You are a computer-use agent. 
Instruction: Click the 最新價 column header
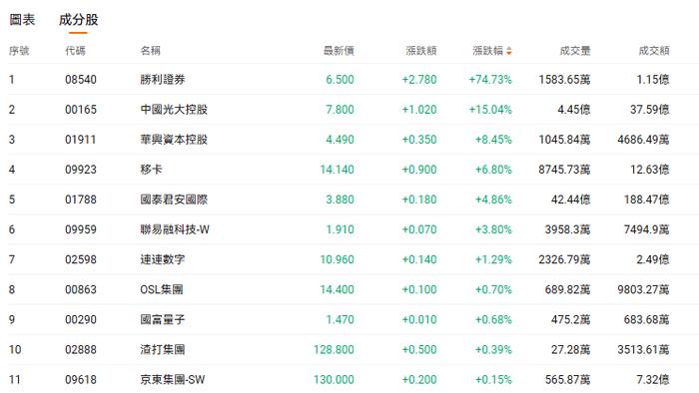tap(339, 51)
